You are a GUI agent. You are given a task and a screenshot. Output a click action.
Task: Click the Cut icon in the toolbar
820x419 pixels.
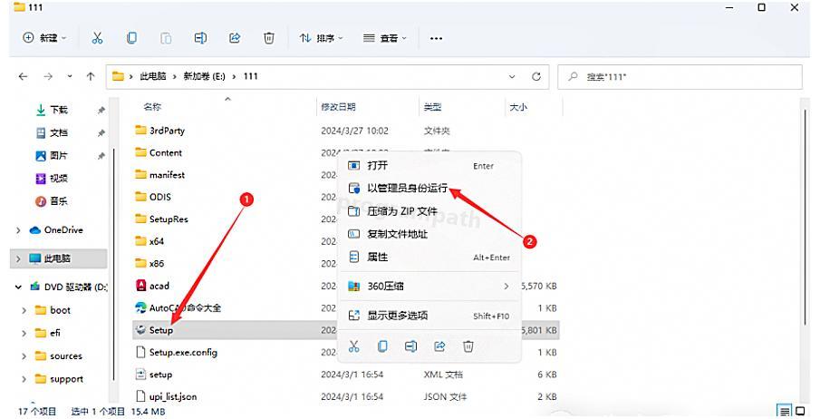[97, 38]
